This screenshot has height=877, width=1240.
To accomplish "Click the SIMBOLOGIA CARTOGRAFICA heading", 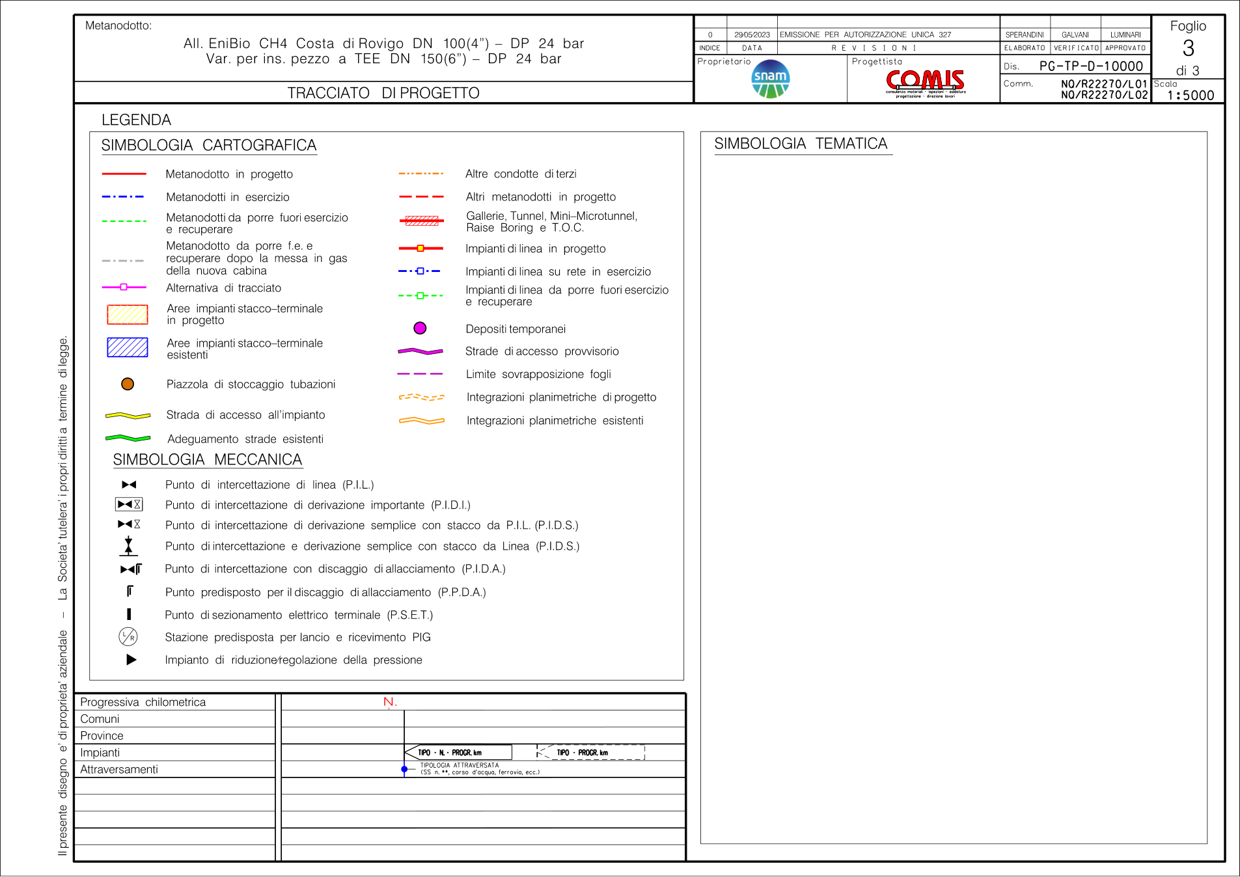I will click(x=209, y=145).
